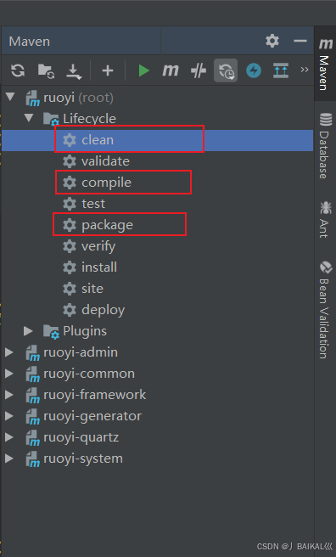Toggle Show Dependencies toolbar button
Image resolution: width=336 pixels, height=557 pixels.
click(x=281, y=70)
